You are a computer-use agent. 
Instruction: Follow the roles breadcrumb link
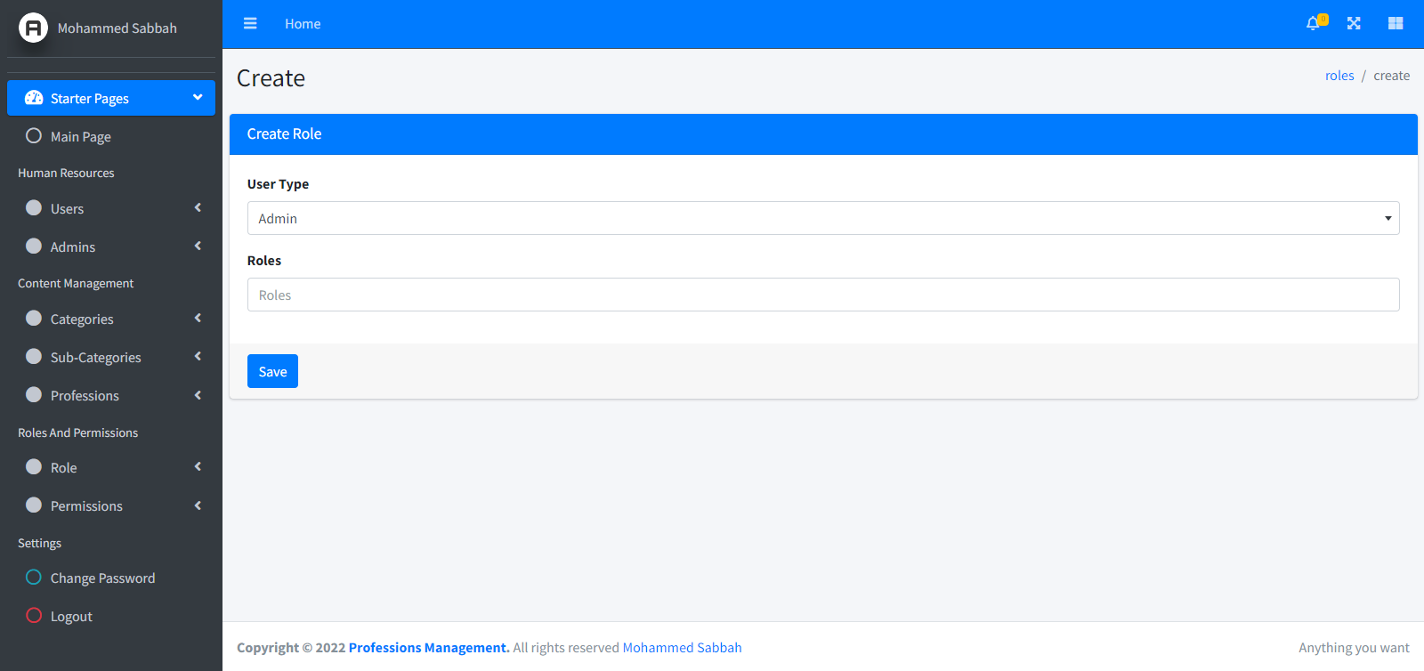1339,76
